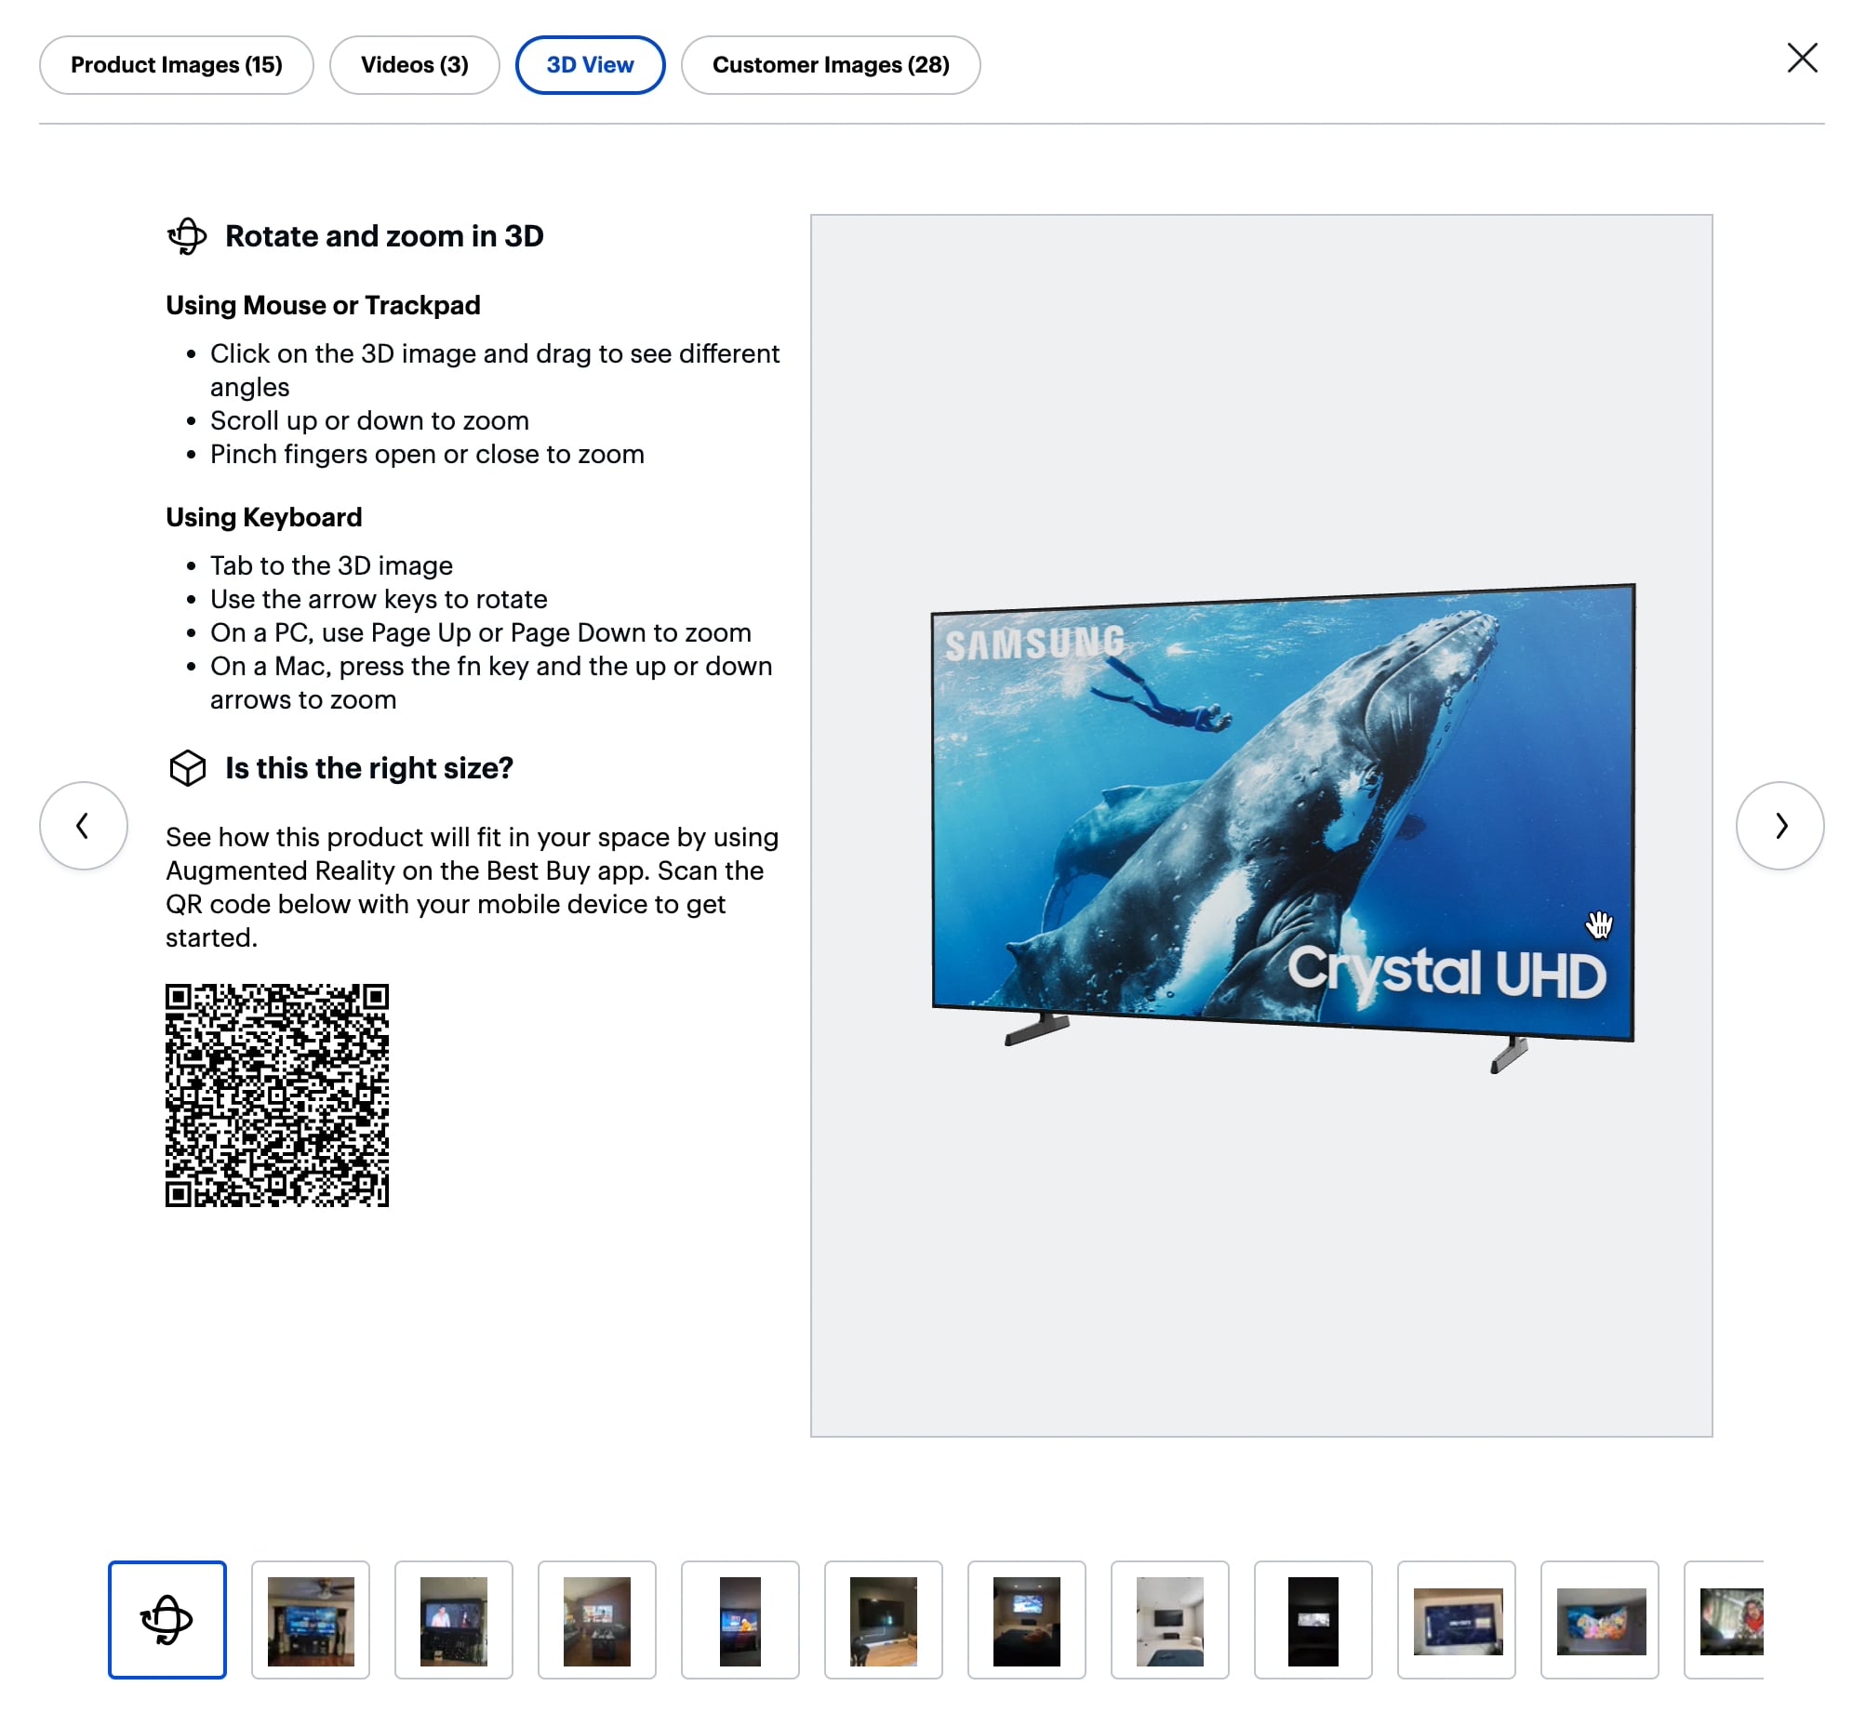
Task: Click the cube icon beside 'Is this the right size?'
Action: 187,768
